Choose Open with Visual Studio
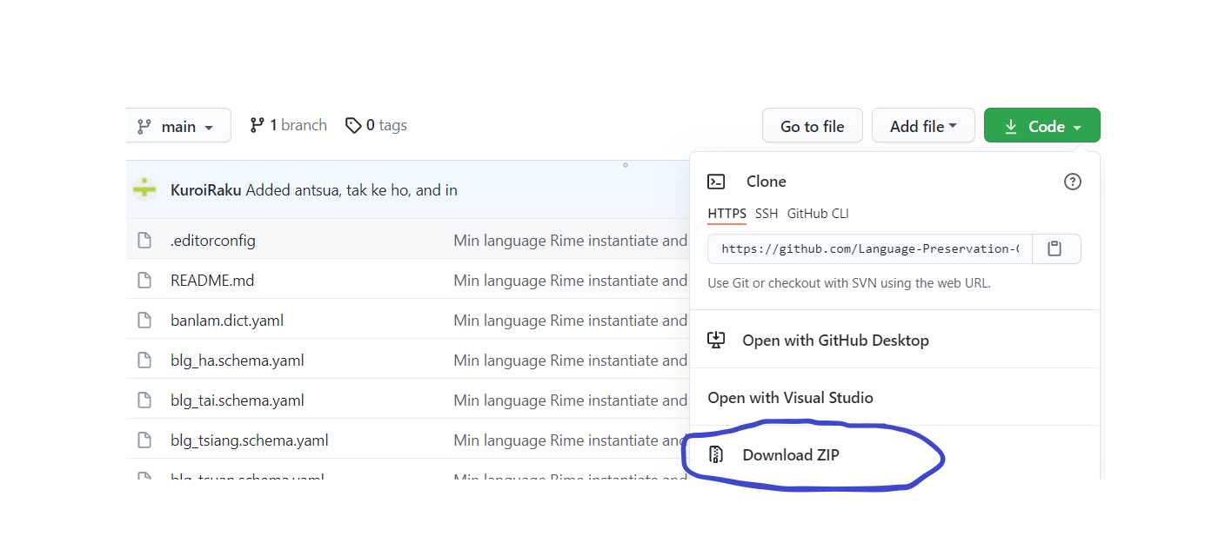This screenshot has width=1232, height=556. (894, 398)
